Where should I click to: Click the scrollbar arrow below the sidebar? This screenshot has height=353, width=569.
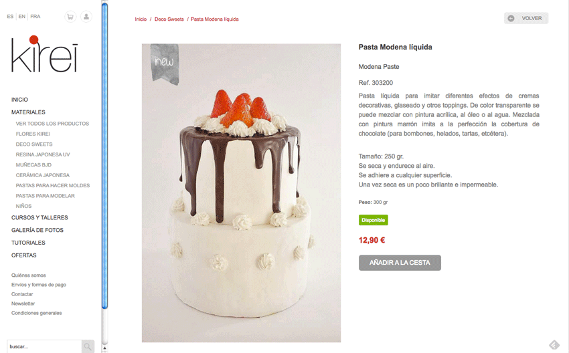(x=104, y=348)
